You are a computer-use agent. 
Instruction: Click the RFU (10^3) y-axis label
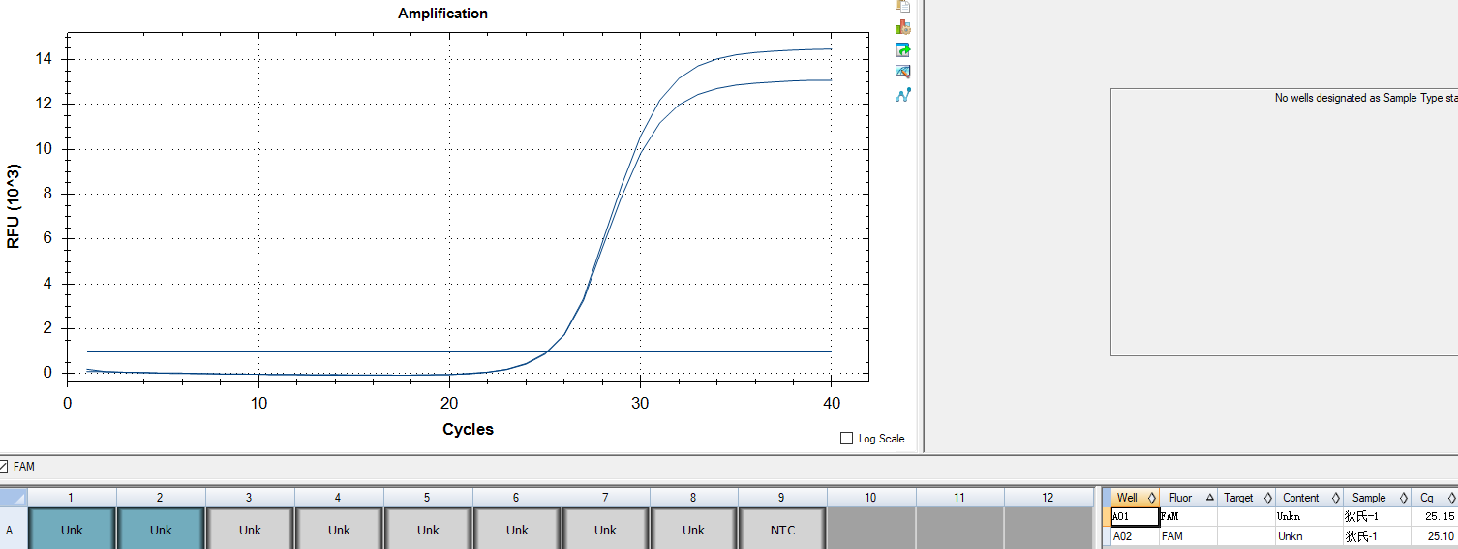click(x=14, y=206)
